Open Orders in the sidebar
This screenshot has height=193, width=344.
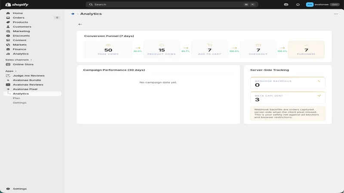pos(18,18)
